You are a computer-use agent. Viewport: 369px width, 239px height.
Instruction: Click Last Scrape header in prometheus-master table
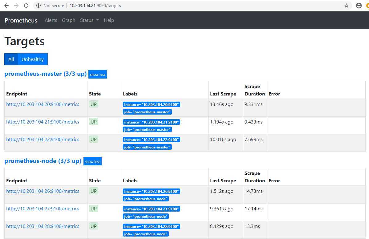[x=223, y=94]
